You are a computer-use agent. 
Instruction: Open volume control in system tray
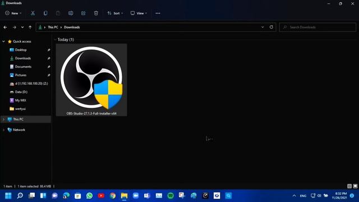(x=319, y=196)
